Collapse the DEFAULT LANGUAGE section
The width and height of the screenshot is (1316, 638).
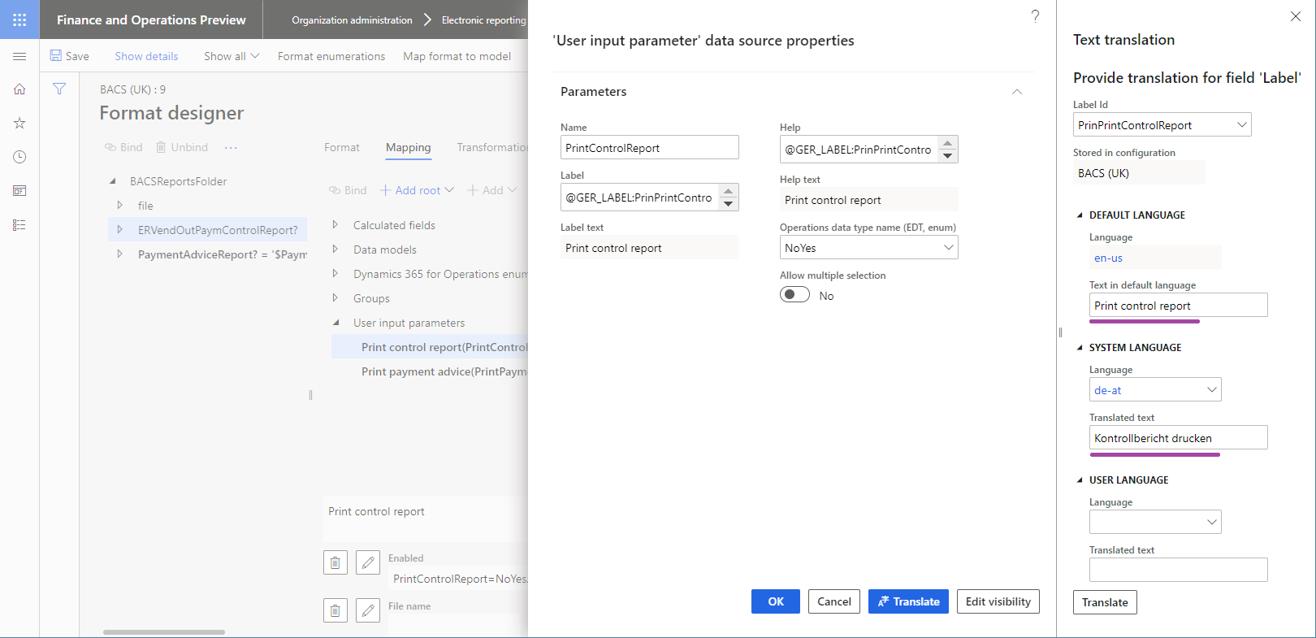coord(1080,215)
